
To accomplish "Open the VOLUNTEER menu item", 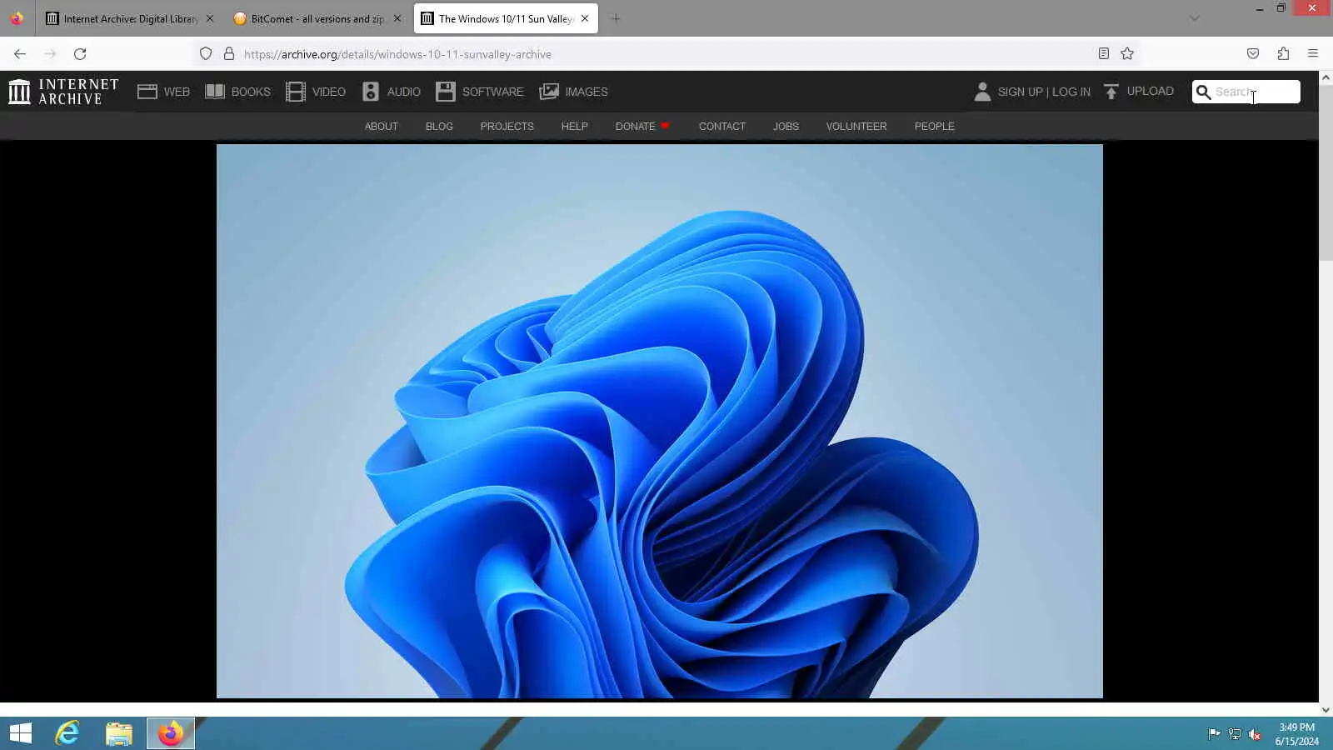I will pos(856,127).
